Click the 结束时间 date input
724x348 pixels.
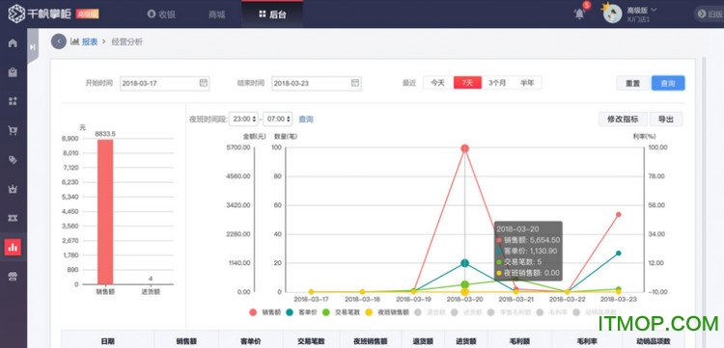pyautogui.click(x=317, y=84)
